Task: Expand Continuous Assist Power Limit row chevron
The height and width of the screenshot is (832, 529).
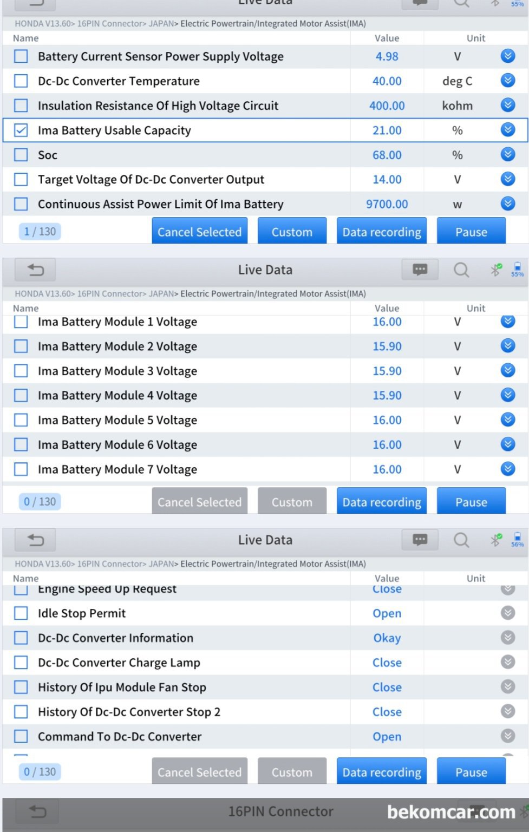Action: click(x=507, y=204)
